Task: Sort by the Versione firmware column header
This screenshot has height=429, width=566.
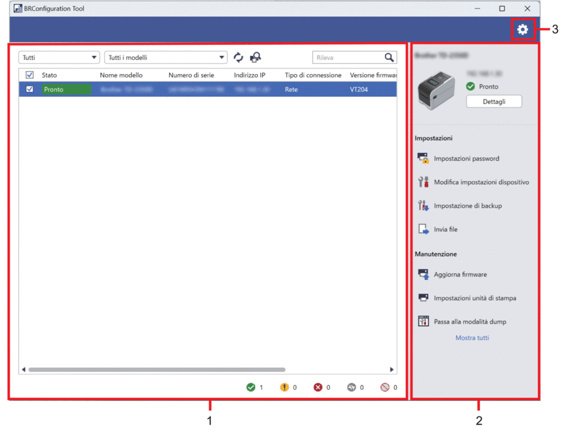Action: pyautogui.click(x=373, y=75)
